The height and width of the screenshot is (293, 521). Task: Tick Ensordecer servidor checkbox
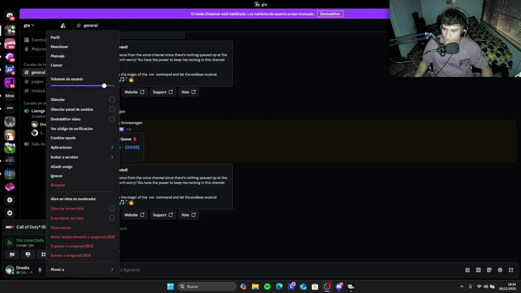pyautogui.click(x=112, y=218)
